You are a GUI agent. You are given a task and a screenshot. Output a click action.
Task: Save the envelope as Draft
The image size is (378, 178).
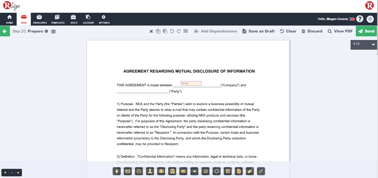coord(259,31)
